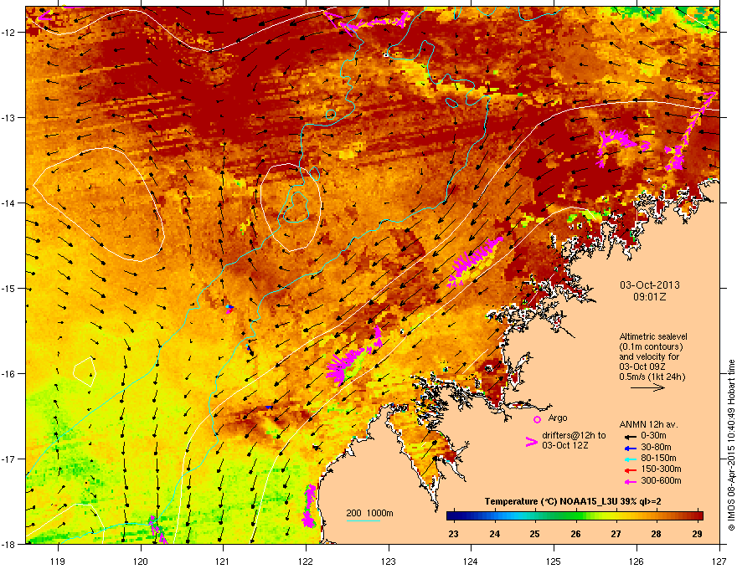Click the longitude axis label '120'

click(141, 561)
